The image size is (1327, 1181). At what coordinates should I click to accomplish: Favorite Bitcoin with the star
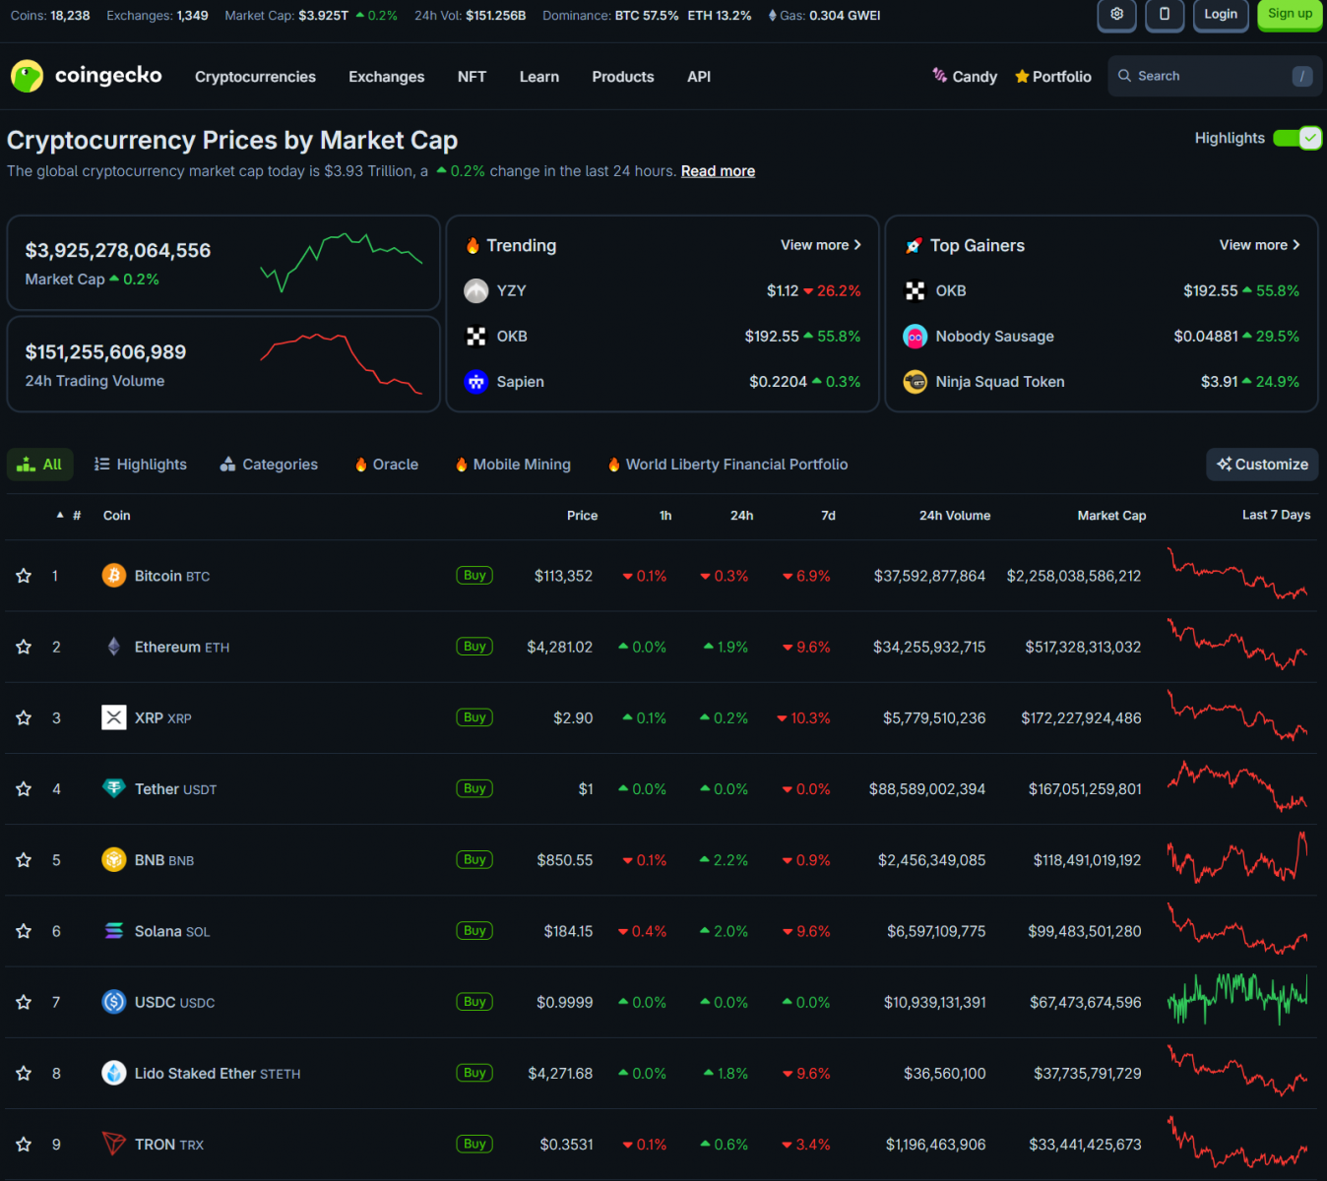click(x=24, y=576)
